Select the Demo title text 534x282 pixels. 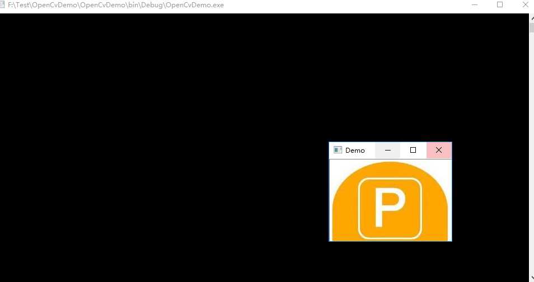click(x=355, y=150)
